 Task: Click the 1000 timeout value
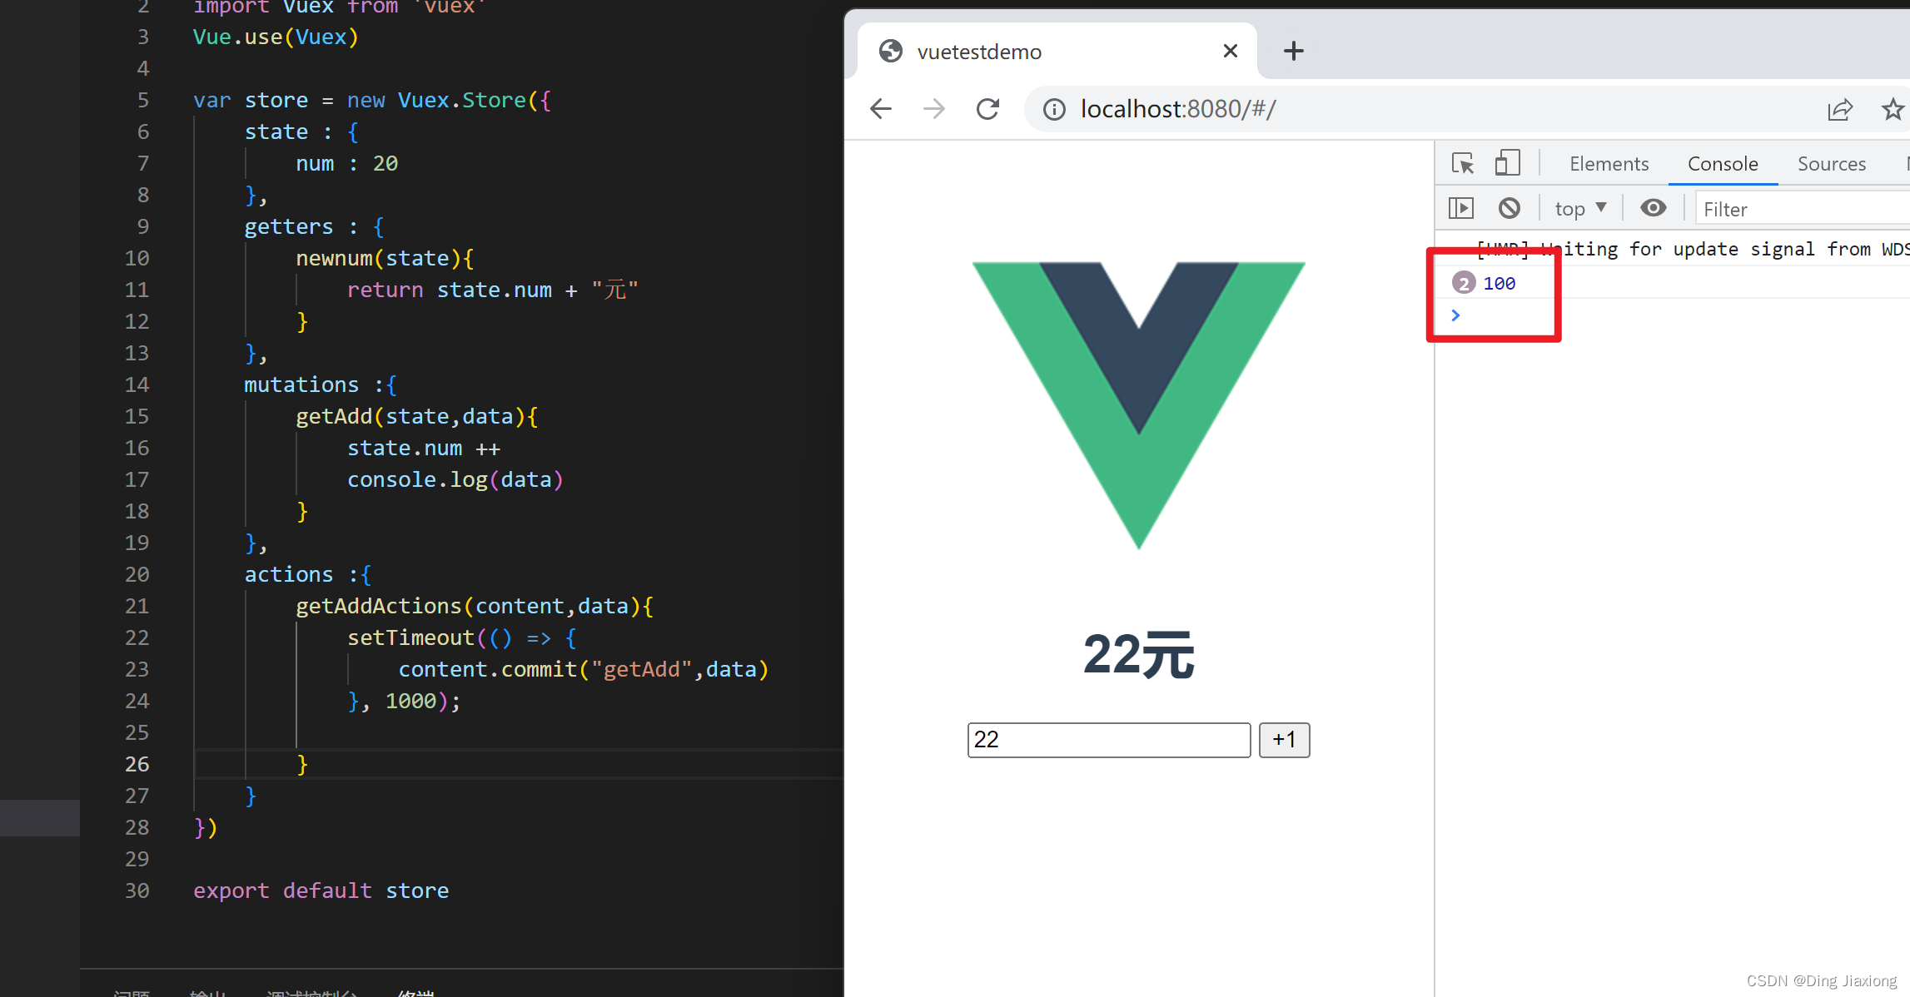tap(410, 701)
